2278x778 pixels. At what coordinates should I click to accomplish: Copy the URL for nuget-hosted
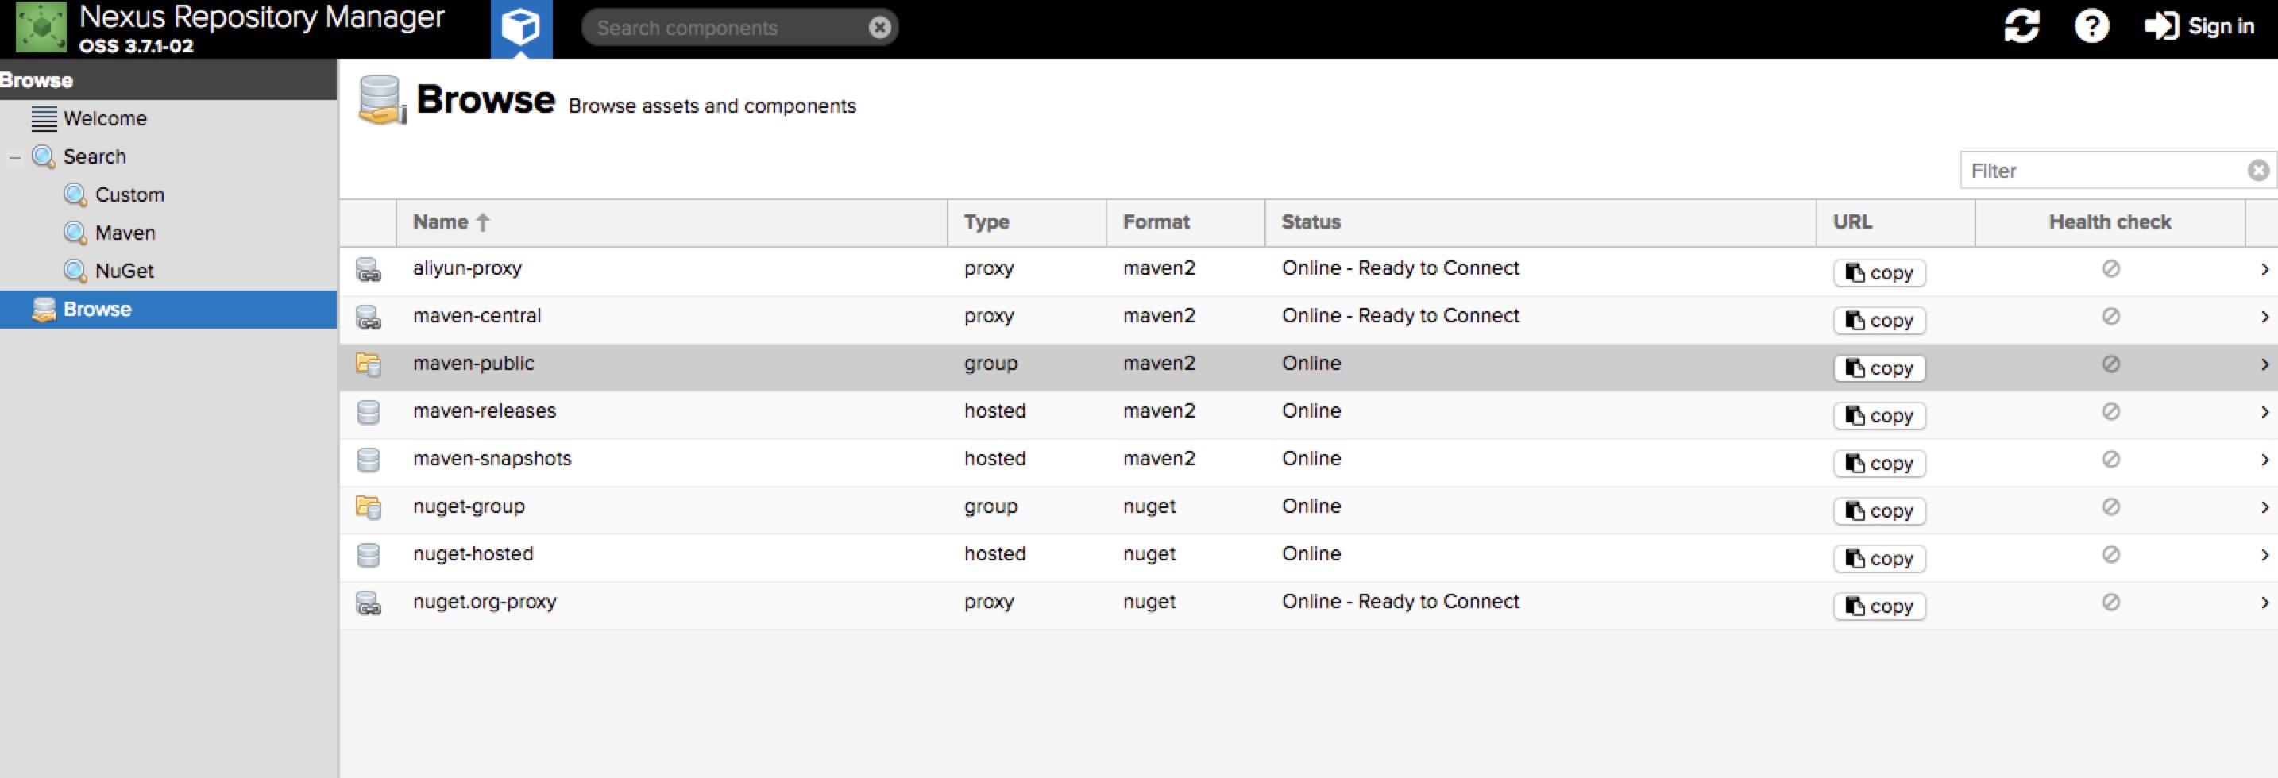click(1879, 560)
